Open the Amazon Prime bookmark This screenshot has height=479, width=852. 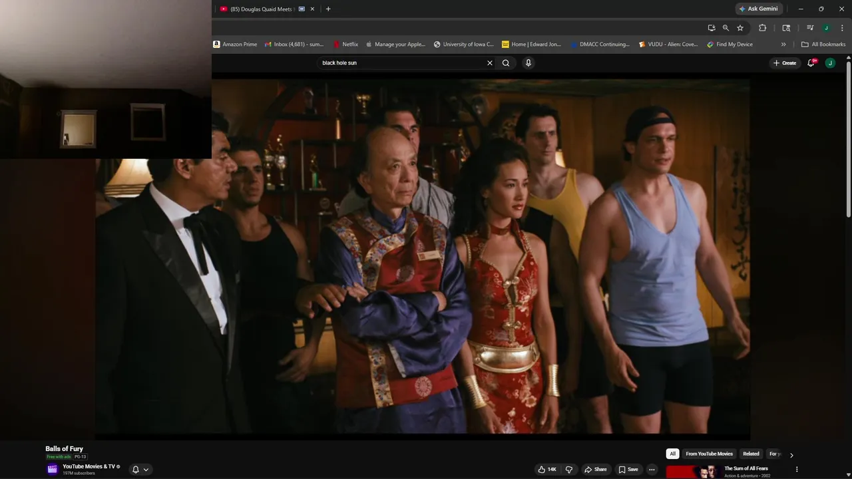(235, 44)
